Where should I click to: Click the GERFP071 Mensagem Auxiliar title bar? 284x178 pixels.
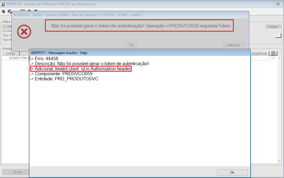click(140, 53)
